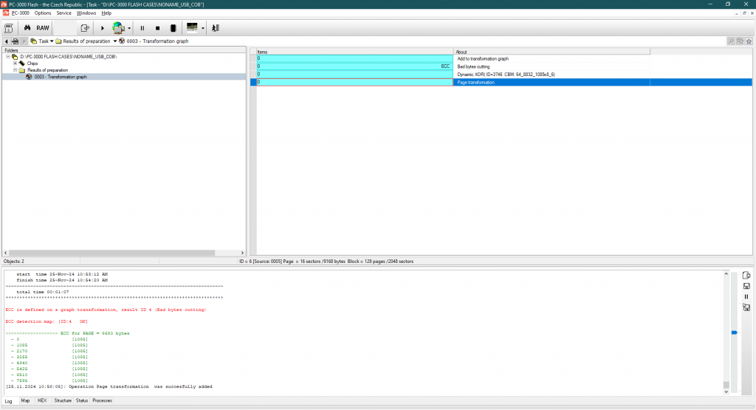Click the memory chip toolbar icon
Screen dimensions: 756x410
(172, 28)
